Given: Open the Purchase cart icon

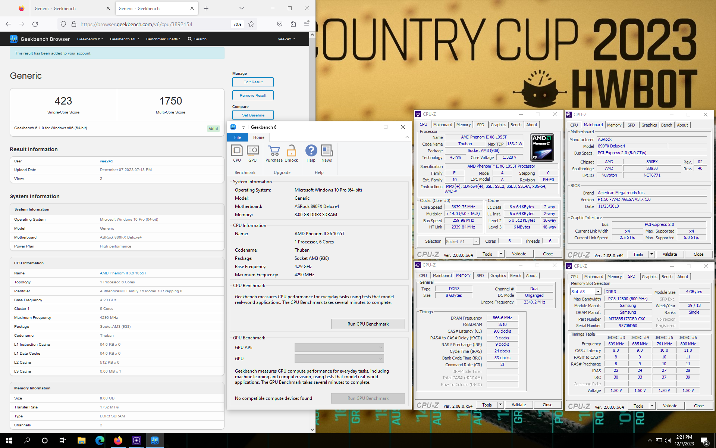Looking at the screenshot, I should coord(274,153).
